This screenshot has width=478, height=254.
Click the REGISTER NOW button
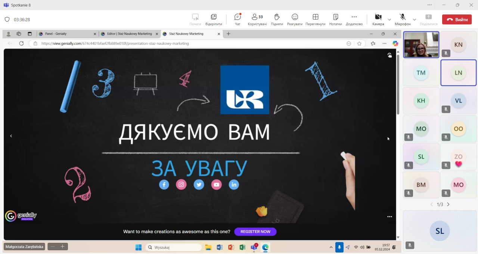(x=255, y=232)
